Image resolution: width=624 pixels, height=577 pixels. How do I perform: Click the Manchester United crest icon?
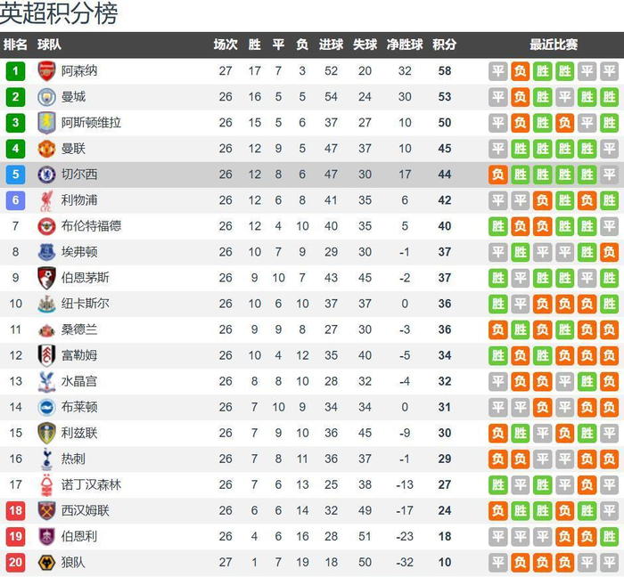click(x=46, y=149)
